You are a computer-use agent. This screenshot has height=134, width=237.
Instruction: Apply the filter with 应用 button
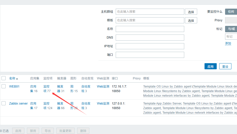(x=210, y=66)
